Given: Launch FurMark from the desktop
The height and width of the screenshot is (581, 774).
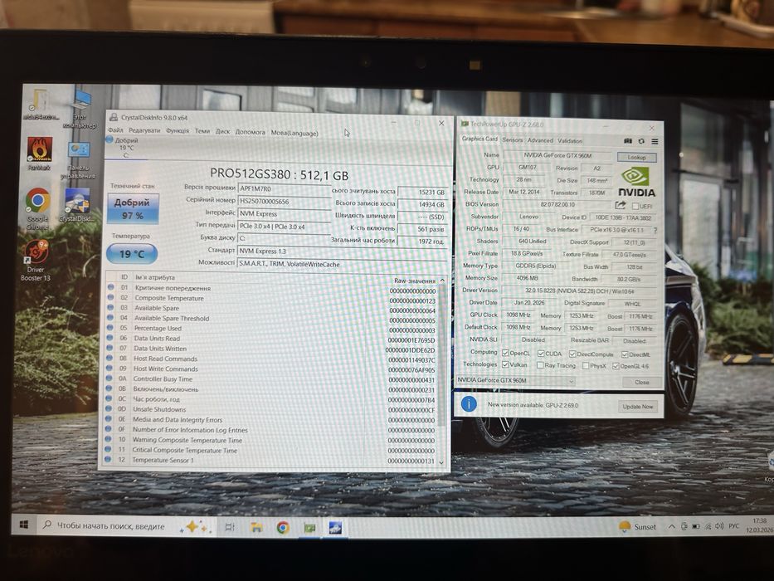Looking at the screenshot, I should (x=40, y=154).
